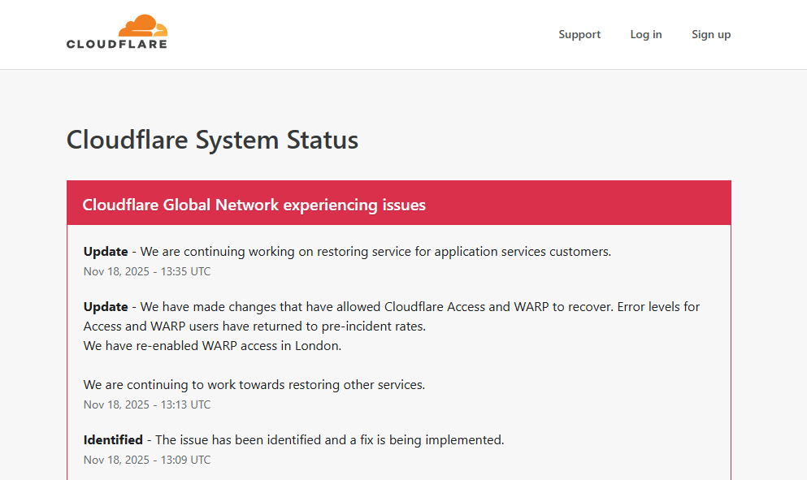The image size is (807, 480).
Task: Click the restoring application services customers text
Action: click(375, 252)
